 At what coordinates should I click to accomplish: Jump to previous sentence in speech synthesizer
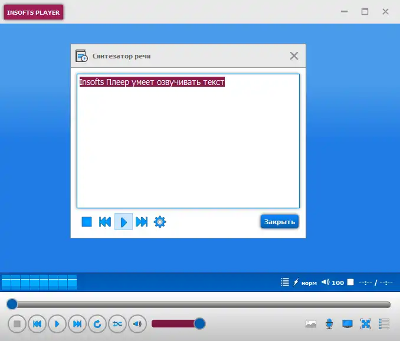coord(105,222)
